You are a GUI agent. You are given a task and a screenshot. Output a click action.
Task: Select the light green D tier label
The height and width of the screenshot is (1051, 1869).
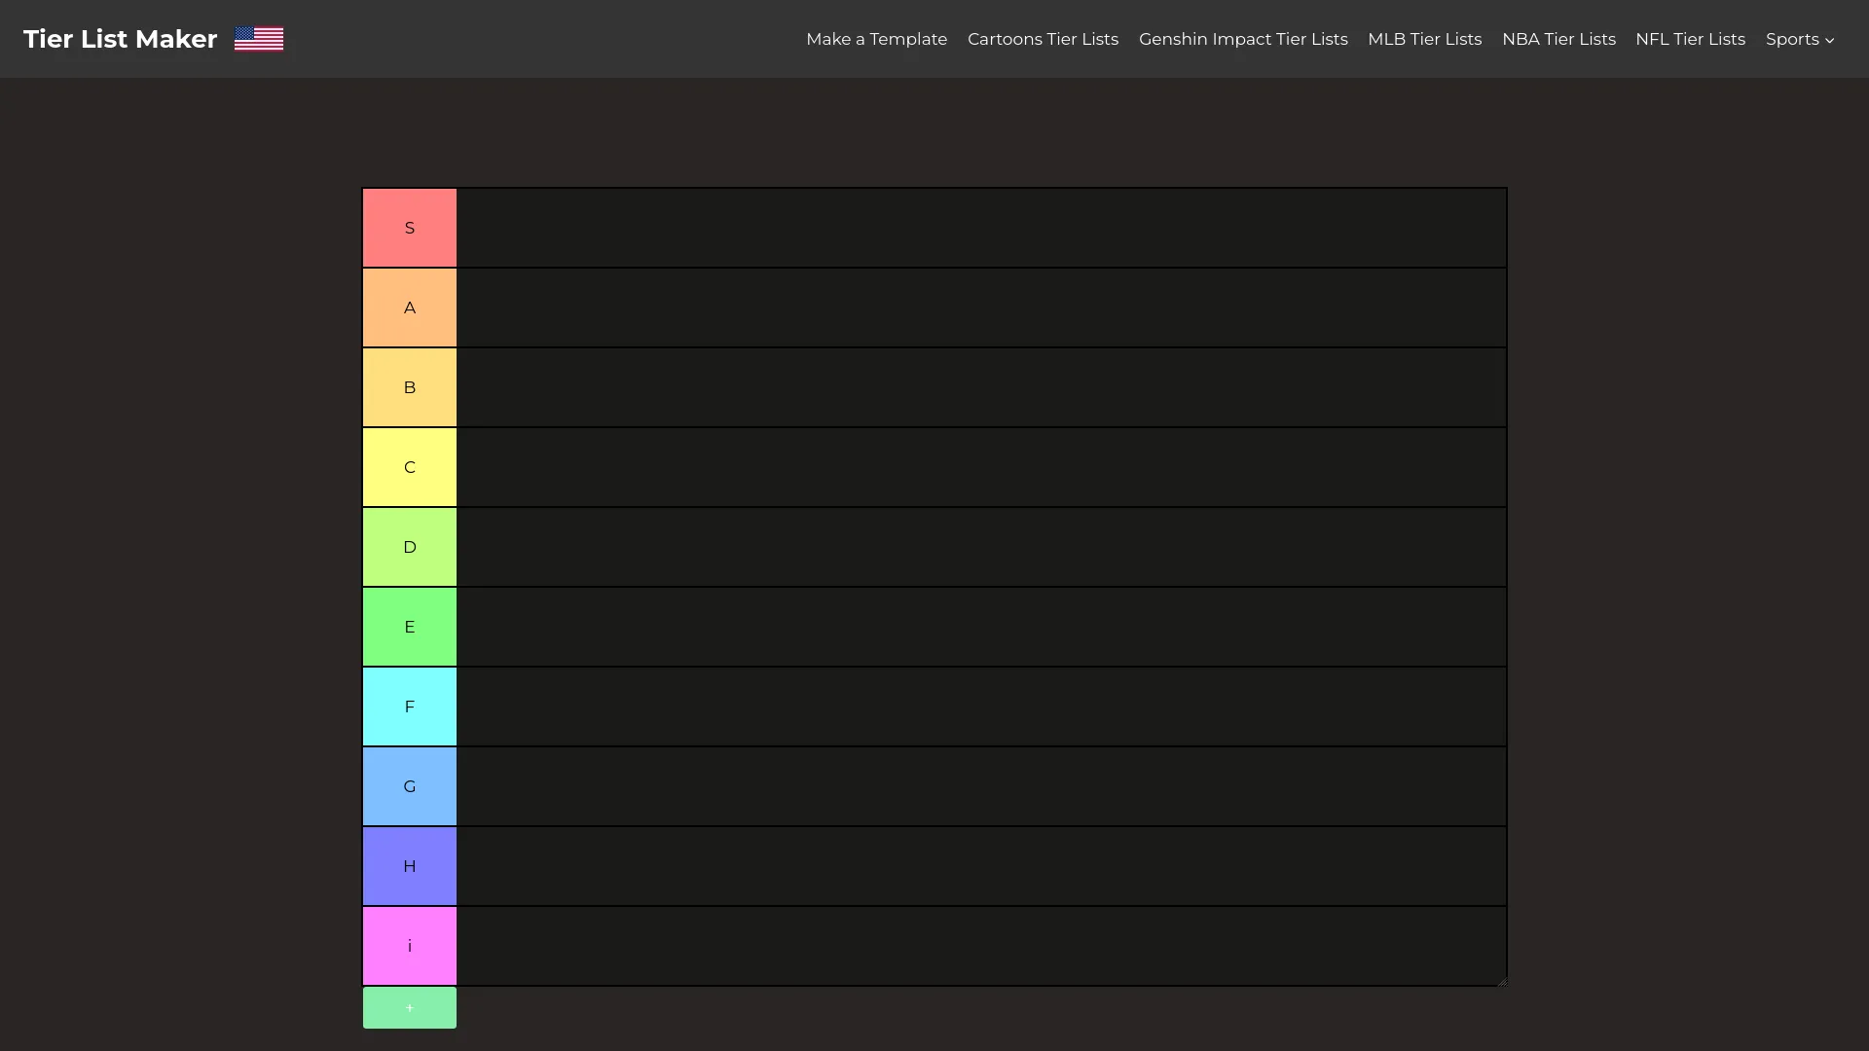coord(409,546)
